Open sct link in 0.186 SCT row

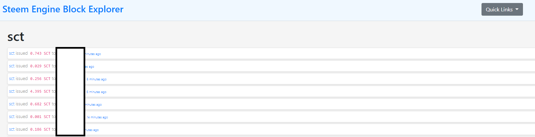click(x=12, y=129)
